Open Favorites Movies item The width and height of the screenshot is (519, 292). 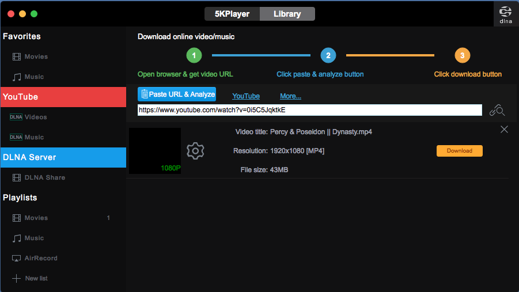(63, 56)
